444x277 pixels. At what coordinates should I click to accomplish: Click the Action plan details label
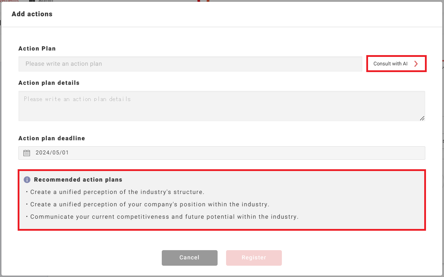point(49,83)
